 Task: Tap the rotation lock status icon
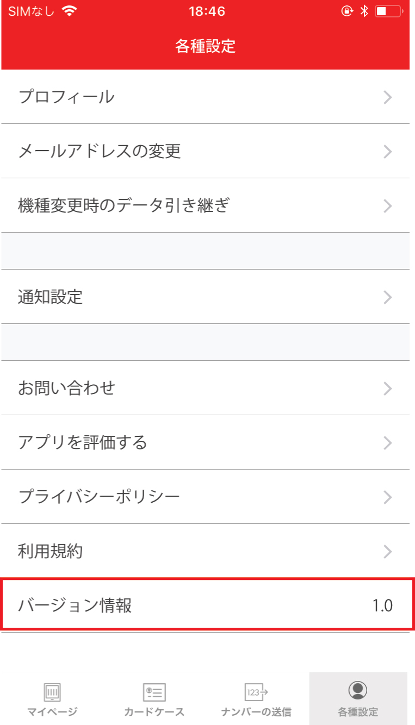347,11
